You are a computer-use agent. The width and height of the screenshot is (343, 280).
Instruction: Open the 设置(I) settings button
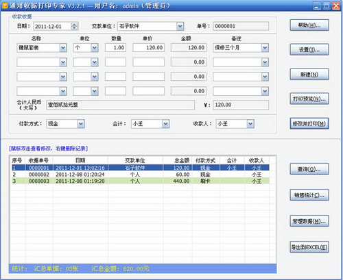(309, 49)
